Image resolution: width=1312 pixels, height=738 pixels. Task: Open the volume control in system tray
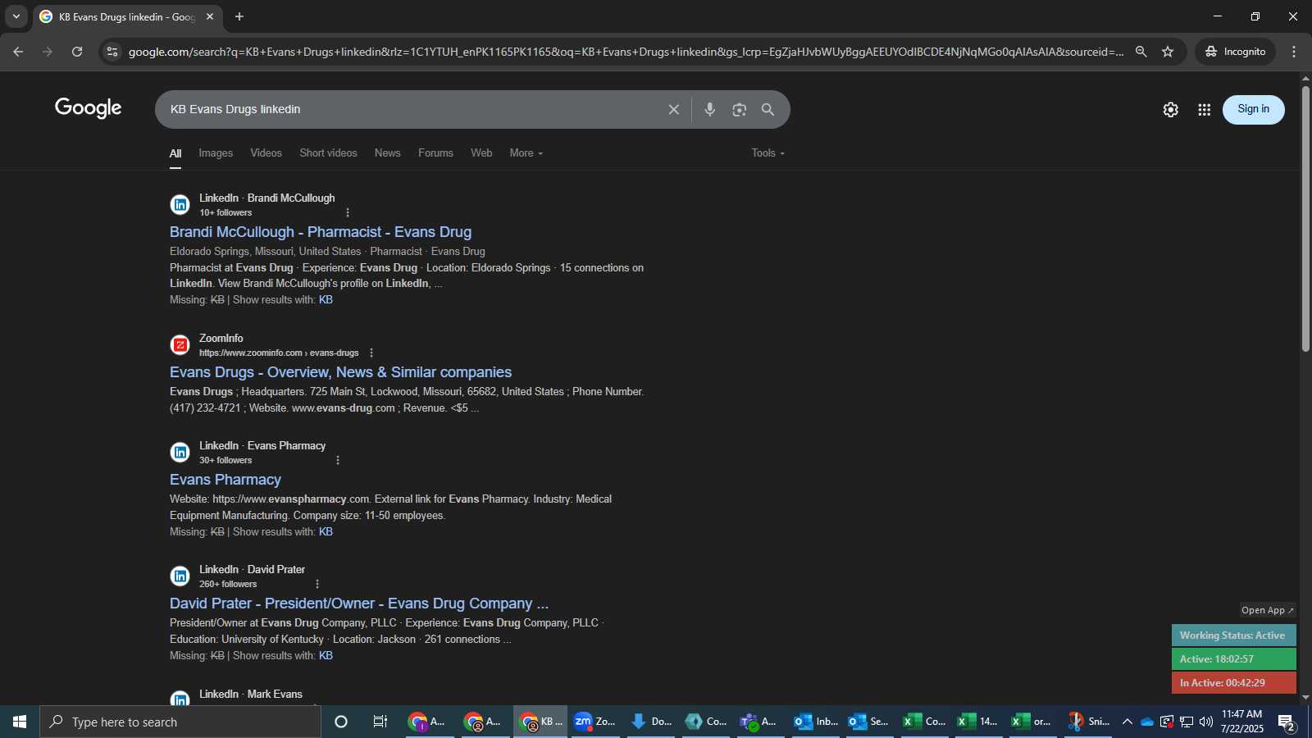pos(1205,722)
